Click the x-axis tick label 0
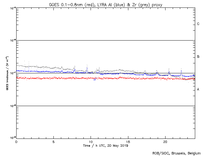The image size is (203, 156). coord(16,142)
